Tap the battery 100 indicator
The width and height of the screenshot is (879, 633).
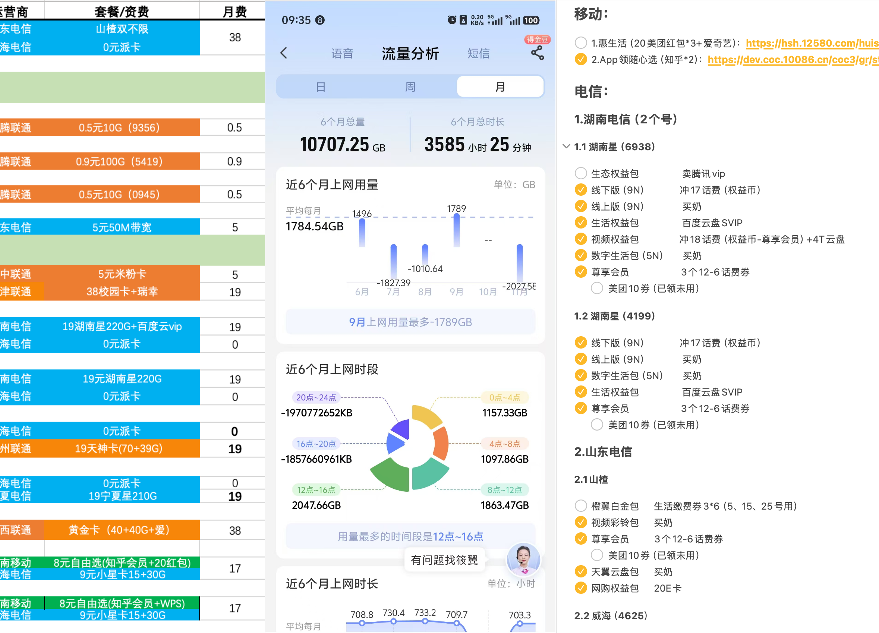[x=531, y=20]
